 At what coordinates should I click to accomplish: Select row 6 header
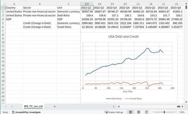point(3,27)
